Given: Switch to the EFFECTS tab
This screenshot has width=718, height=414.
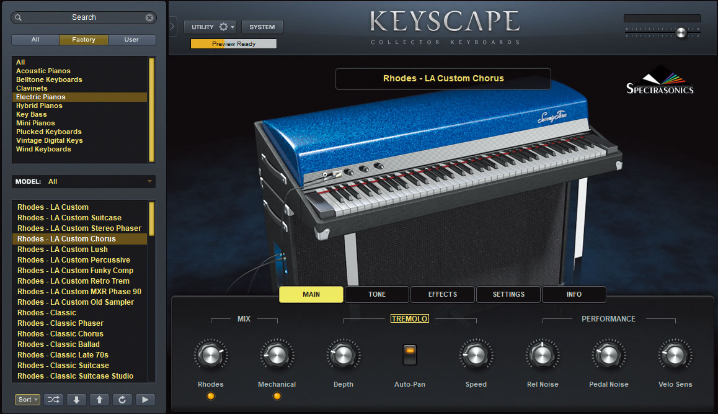Looking at the screenshot, I should tap(443, 294).
